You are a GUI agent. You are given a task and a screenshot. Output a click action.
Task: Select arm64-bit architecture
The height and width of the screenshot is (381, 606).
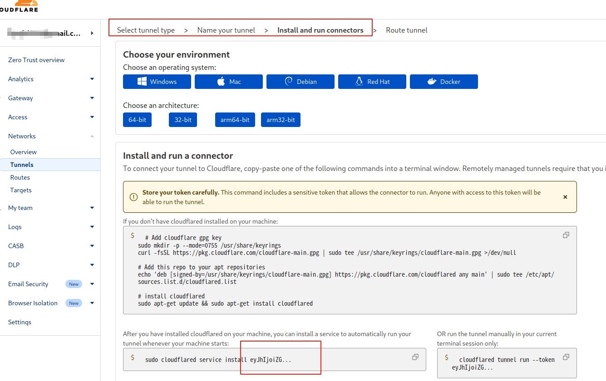[x=235, y=120]
